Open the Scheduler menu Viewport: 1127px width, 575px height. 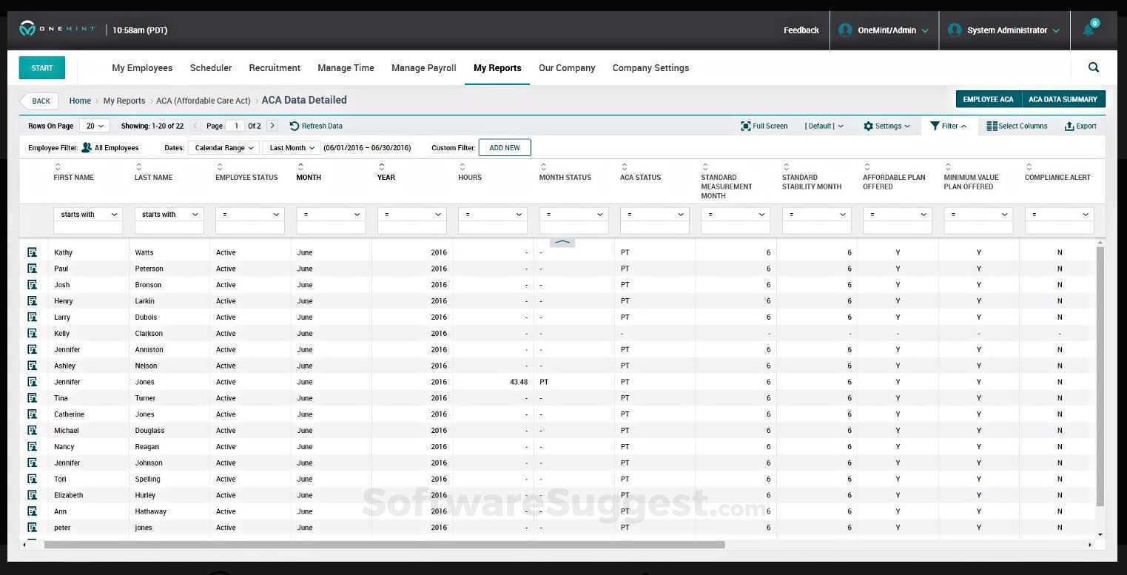point(211,68)
